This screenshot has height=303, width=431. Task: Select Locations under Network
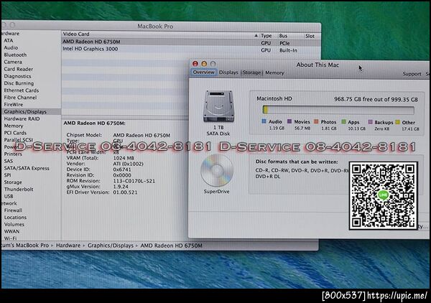tap(15, 218)
